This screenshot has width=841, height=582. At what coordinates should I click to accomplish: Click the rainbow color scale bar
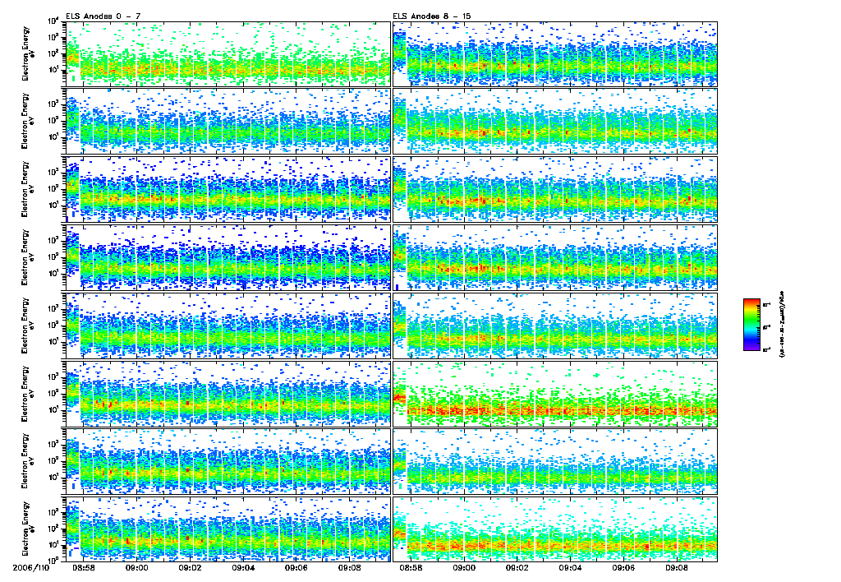point(751,325)
